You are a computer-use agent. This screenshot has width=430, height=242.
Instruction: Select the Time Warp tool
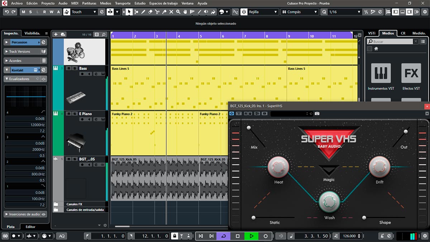point(192,12)
